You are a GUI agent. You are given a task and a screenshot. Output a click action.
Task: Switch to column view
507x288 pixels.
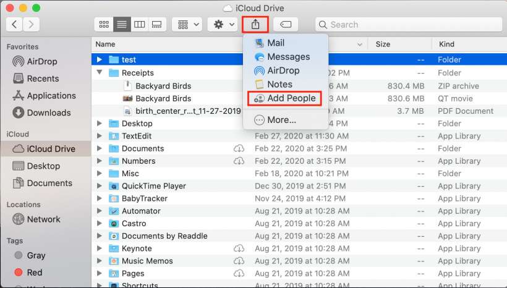click(x=139, y=25)
